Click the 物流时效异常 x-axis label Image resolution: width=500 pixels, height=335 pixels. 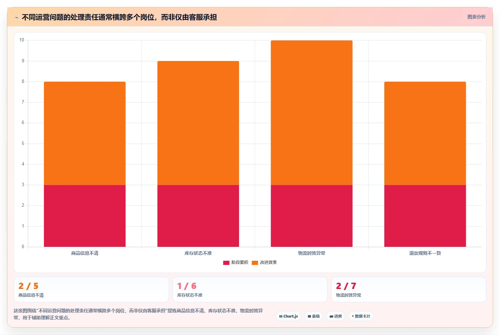pos(311,253)
